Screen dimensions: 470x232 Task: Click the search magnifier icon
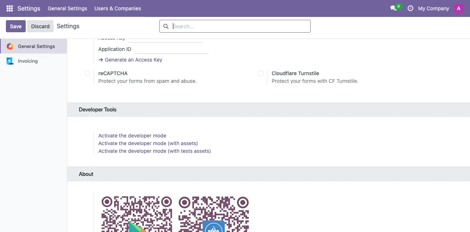pyautogui.click(x=166, y=26)
